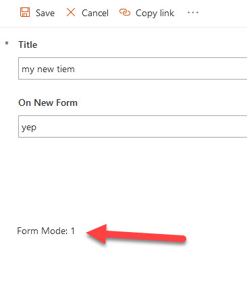Place cursor in "my new tiem" text
Image resolution: width=247 pixels, height=288 pixels.
48,69
